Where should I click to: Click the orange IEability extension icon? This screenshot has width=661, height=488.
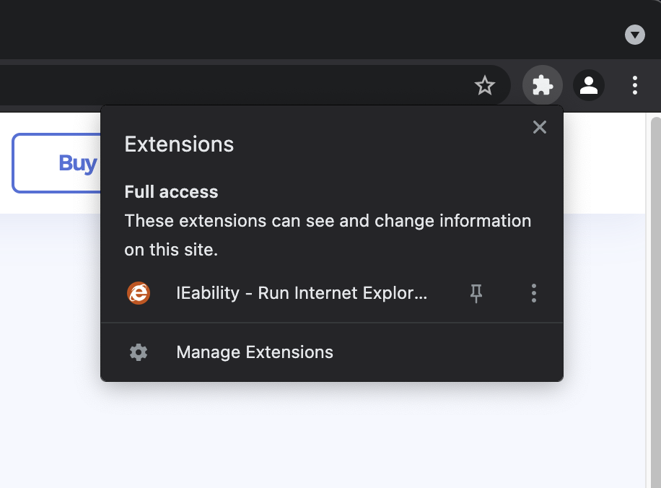tap(139, 293)
